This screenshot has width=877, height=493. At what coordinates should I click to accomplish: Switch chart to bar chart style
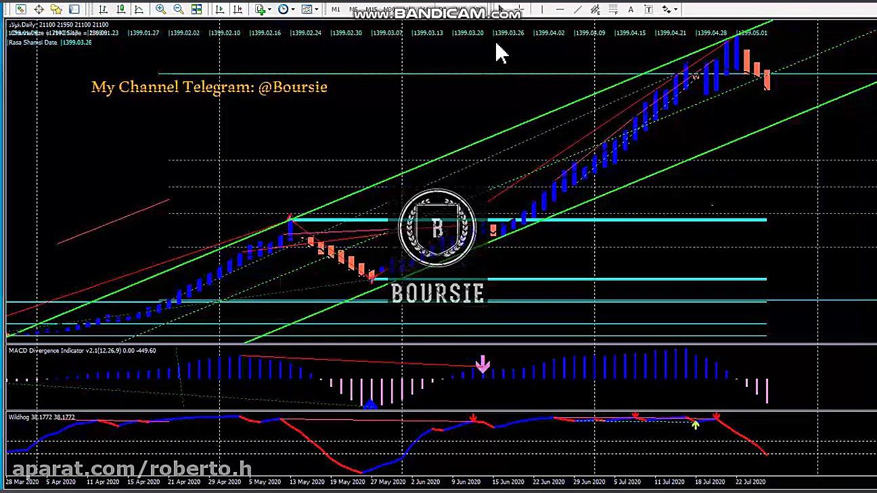(x=103, y=9)
